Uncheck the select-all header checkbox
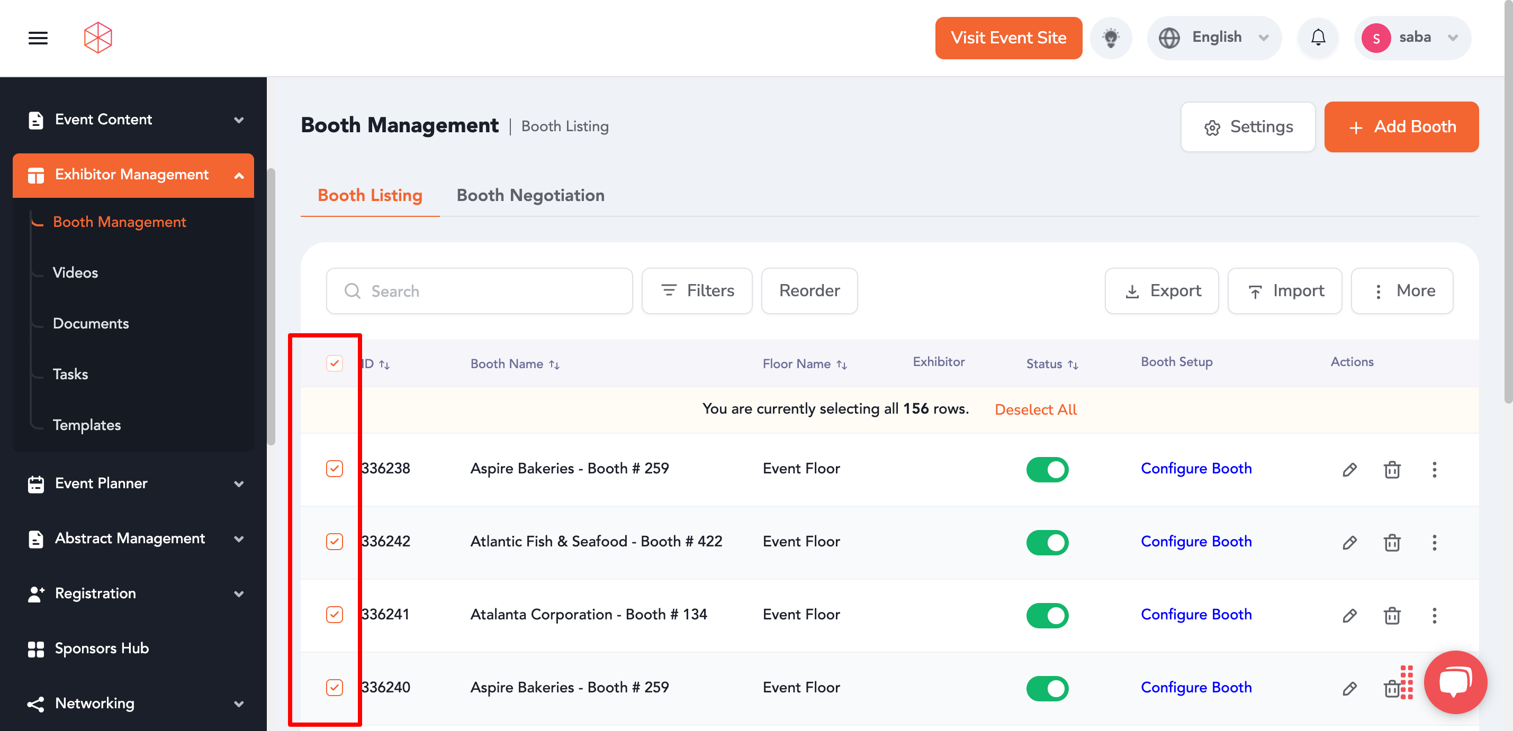This screenshot has height=731, width=1513. pyautogui.click(x=334, y=363)
